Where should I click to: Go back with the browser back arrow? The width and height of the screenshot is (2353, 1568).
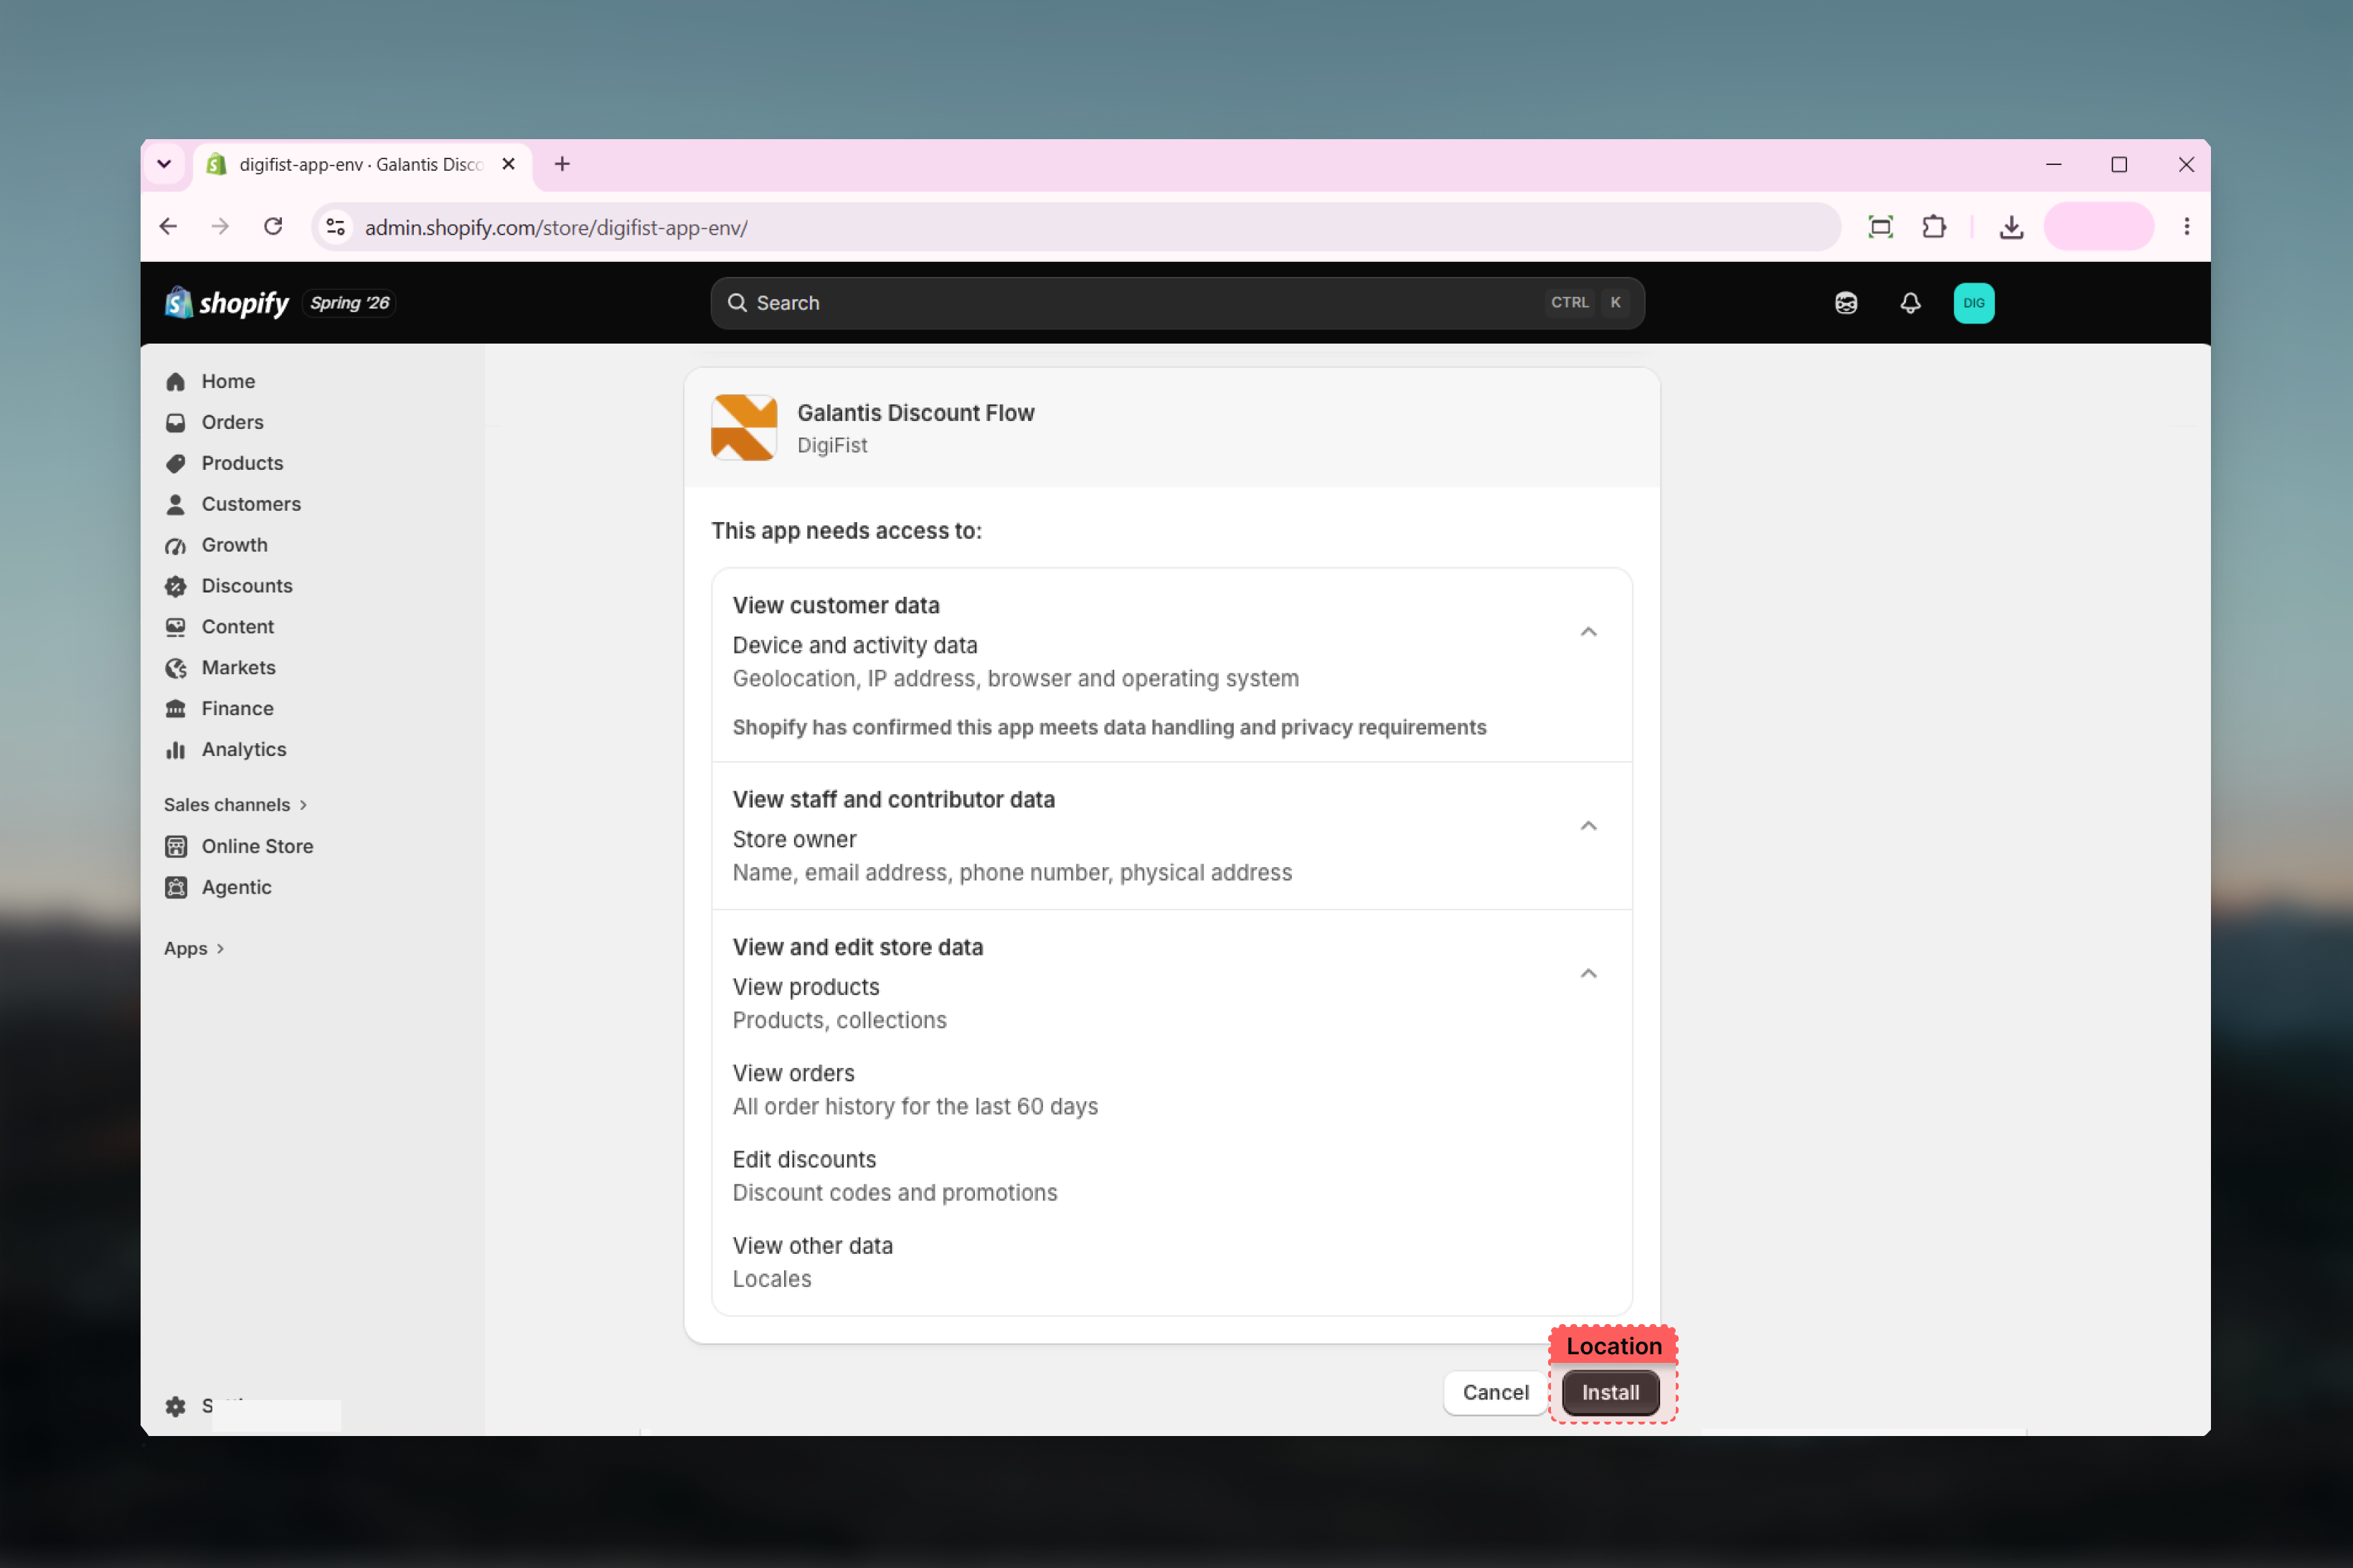click(x=168, y=227)
